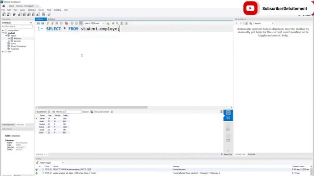Screen dimensions: 314x176
Task: Open the Query menu
Action: point(23,10)
